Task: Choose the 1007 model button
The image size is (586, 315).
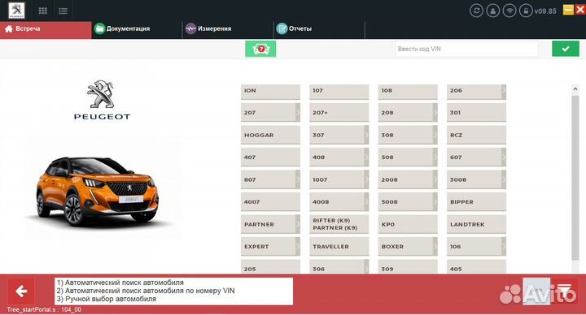Action: tap(339, 179)
